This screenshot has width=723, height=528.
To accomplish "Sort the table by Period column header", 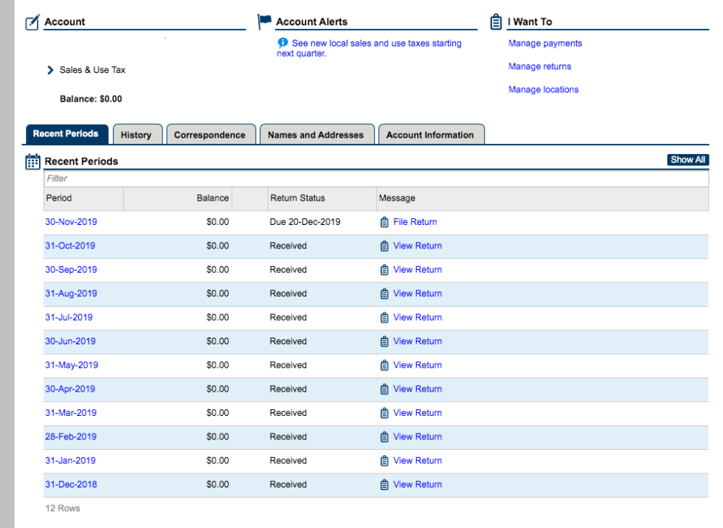I will (59, 198).
